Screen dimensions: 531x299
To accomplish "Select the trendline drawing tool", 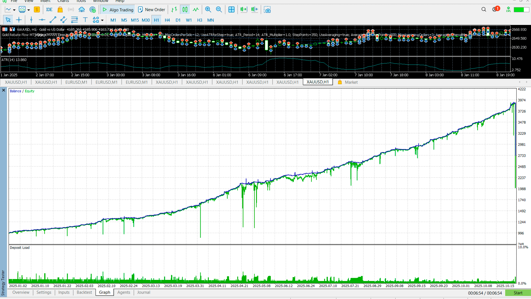I will [x=53, y=20].
